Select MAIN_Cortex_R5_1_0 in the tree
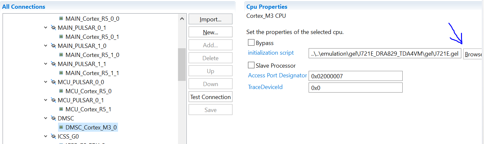484x144 pixels. [x=92, y=55]
